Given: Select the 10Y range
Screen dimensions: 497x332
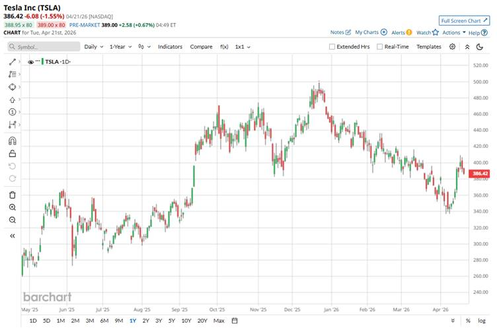Looking at the screenshot, I should pos(186,321).
